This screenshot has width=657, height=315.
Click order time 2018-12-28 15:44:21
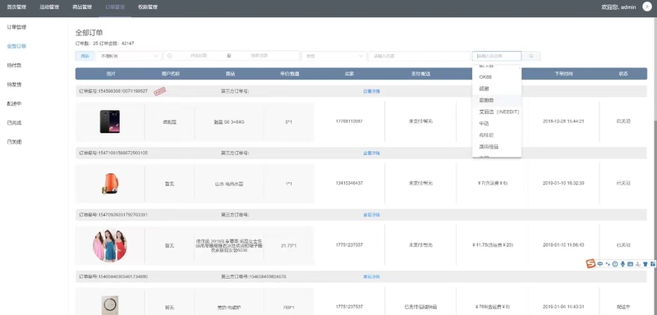pos(563,121)
